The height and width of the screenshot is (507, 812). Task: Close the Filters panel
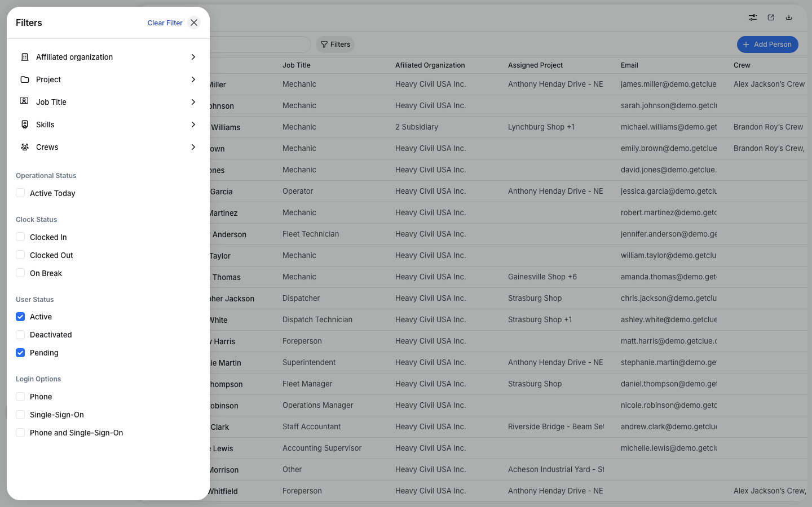click(x=194, y=23)
